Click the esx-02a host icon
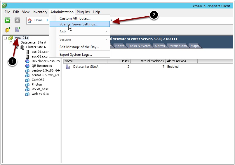The height and width of the screenshot is (165, 235). (x=27, y=56)
